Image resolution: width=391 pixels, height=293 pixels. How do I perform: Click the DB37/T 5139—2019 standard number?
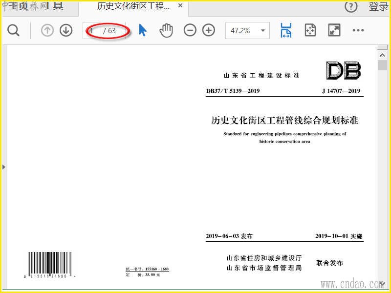(x=233, y=91)
